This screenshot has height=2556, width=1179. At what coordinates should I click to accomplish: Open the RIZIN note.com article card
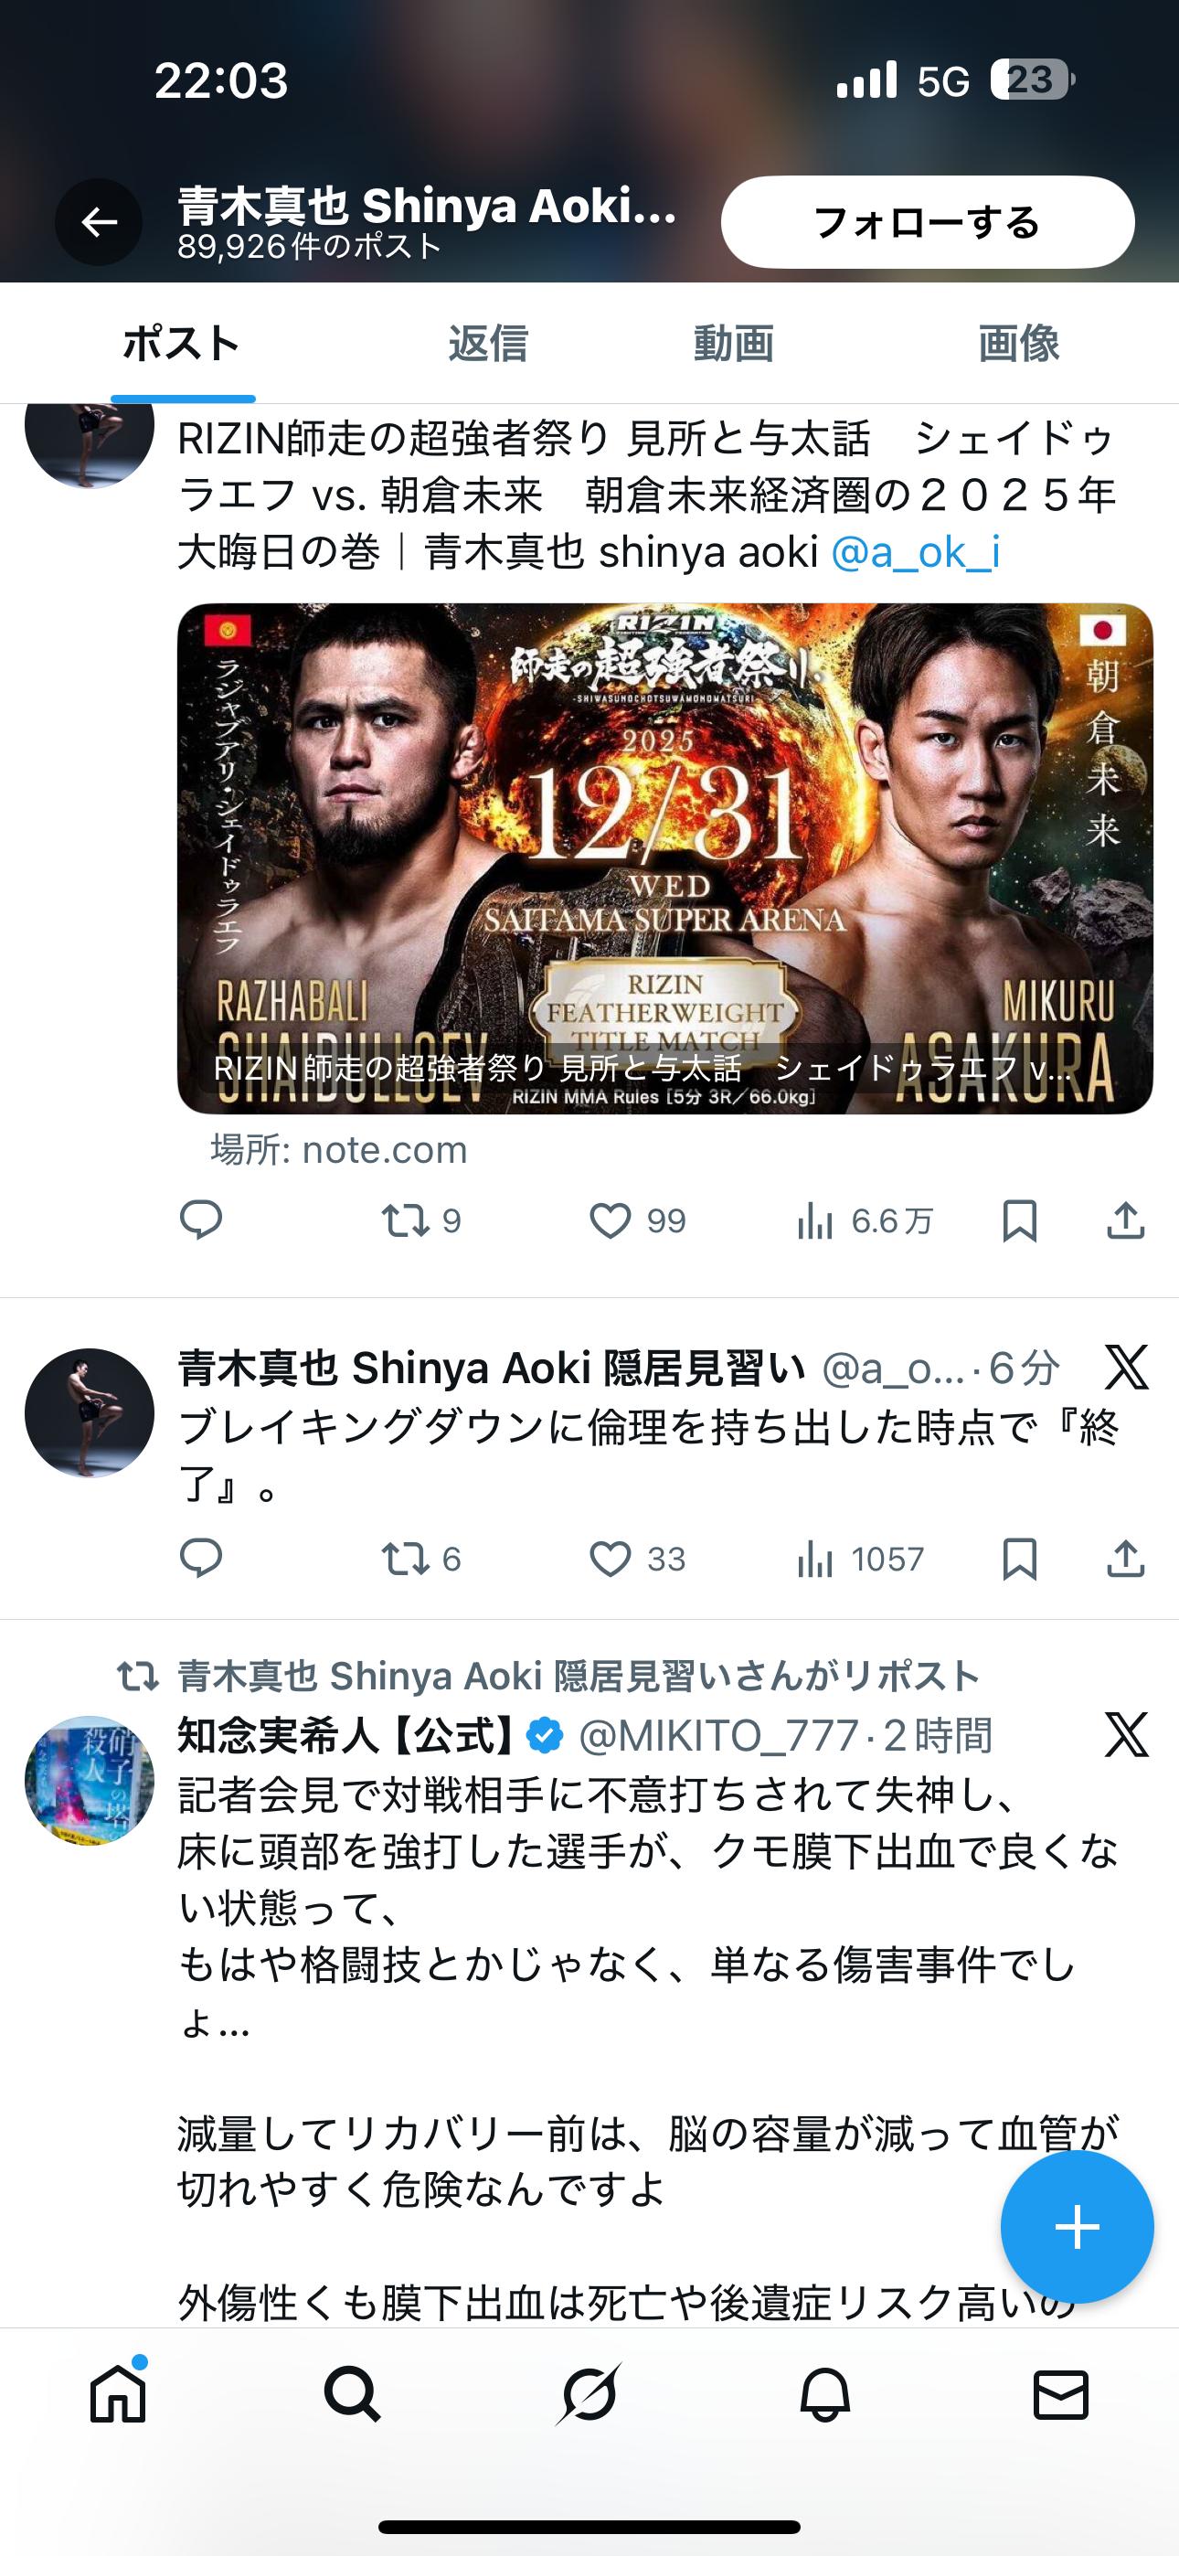tap(665, 858)
